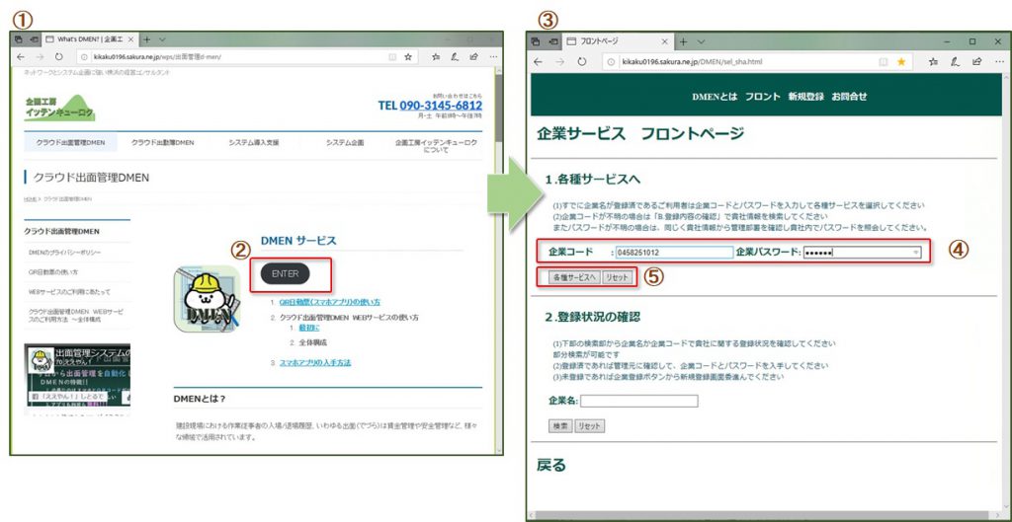Open favorites hub in What's DMEN window
Screen dimensions: 1012x522
coord(436,56)
